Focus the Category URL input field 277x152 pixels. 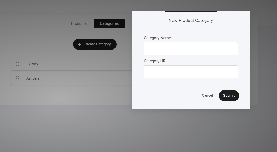191,72
